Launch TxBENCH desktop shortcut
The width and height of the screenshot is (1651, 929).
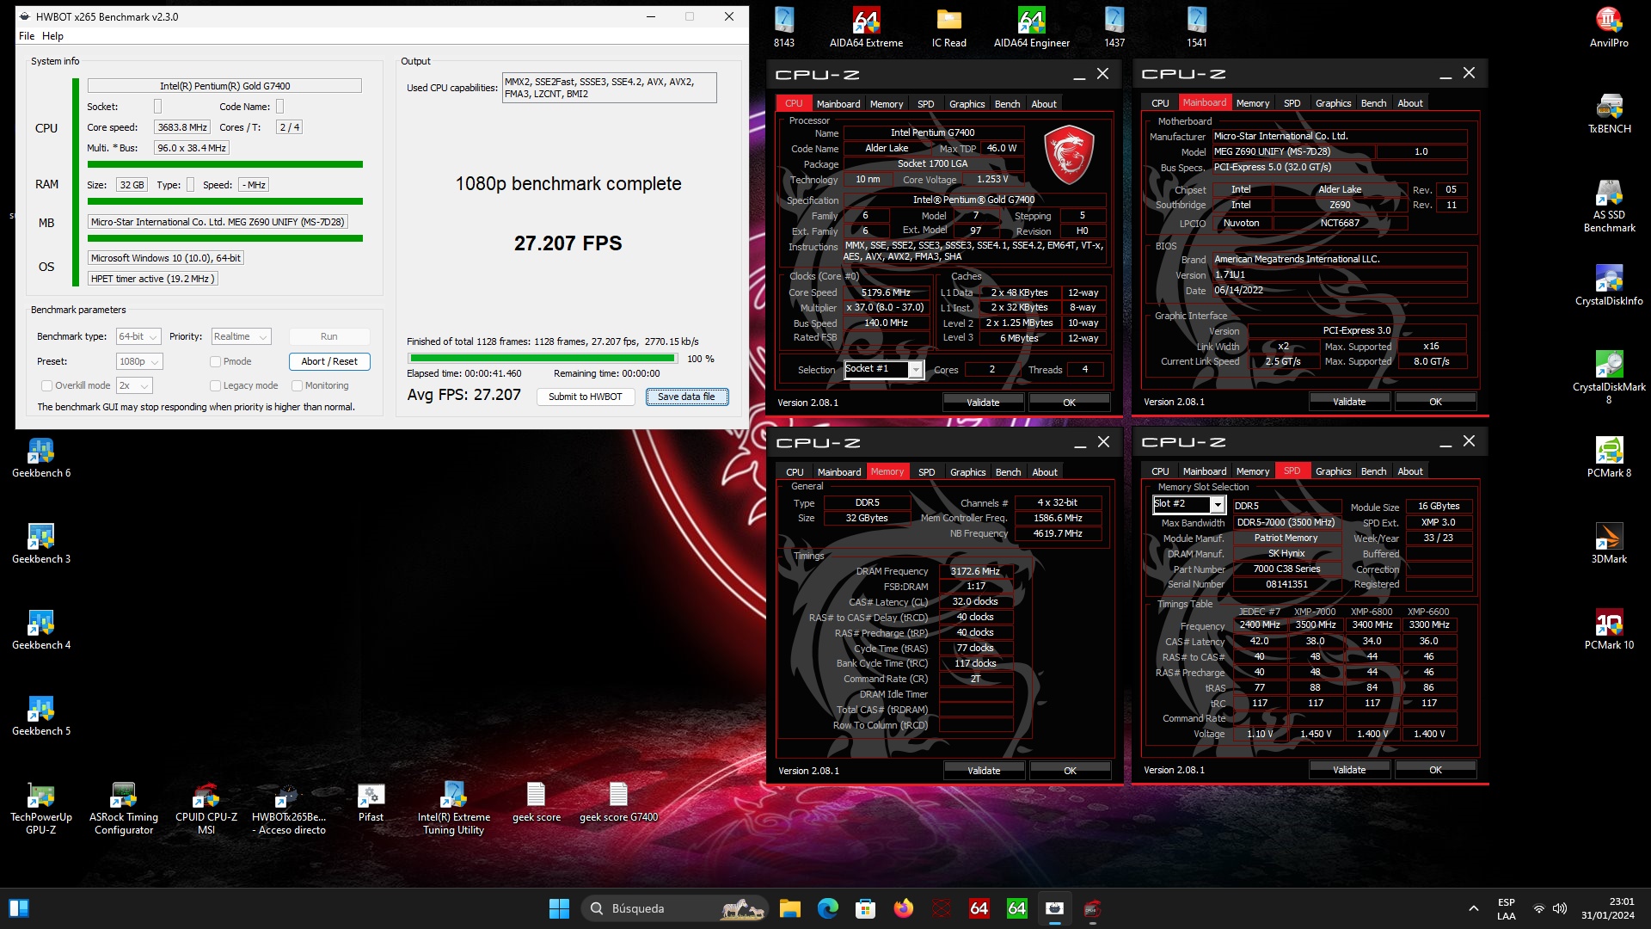pyautogui.click(x=1609, y=114)
